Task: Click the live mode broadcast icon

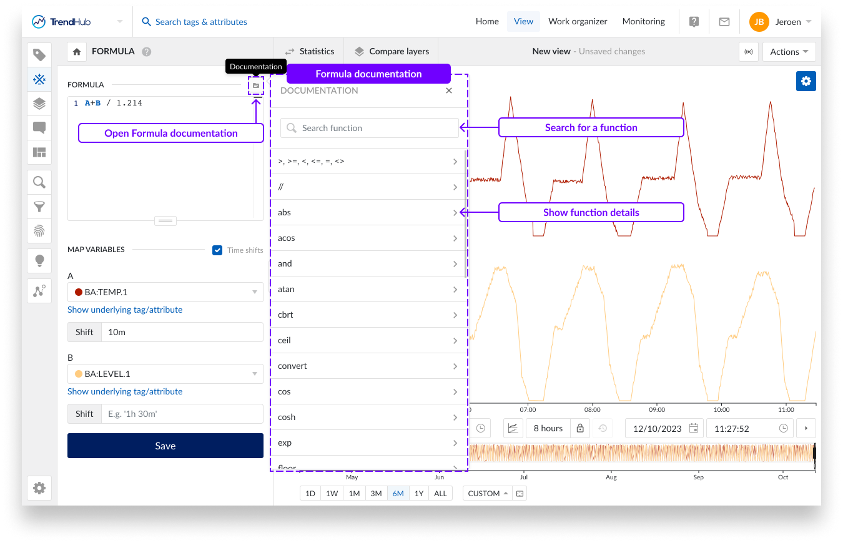Action: point(748,52)
